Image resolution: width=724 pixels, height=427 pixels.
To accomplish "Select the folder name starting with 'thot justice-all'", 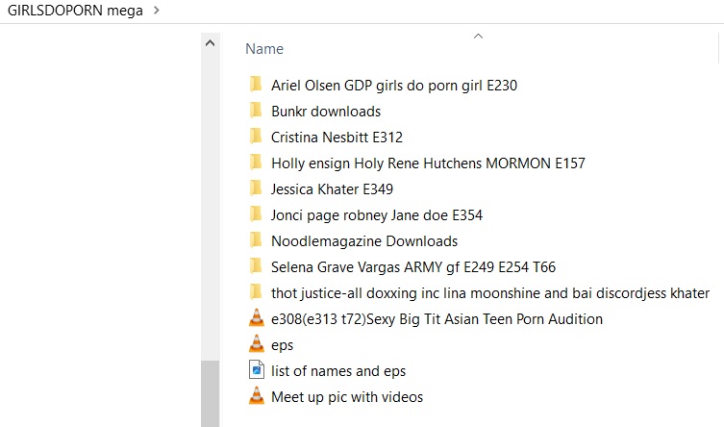I will coord(490,293).
